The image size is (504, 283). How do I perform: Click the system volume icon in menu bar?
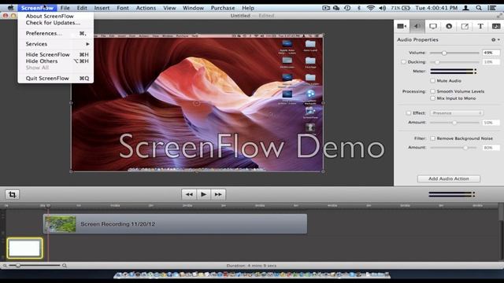[382, 8]
